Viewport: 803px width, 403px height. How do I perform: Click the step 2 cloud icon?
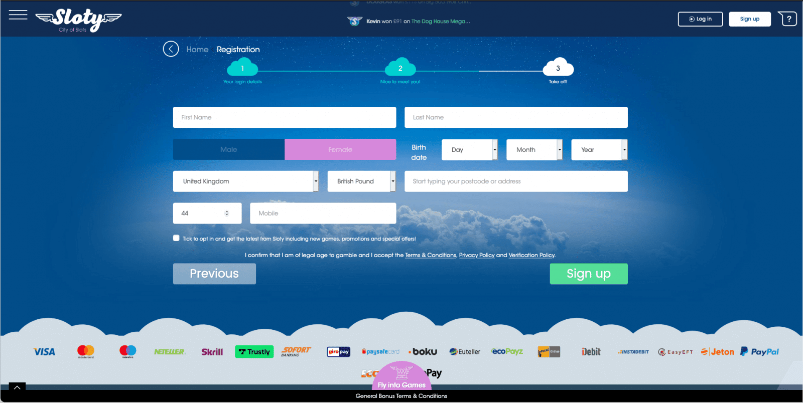click(x=400, y=68)
